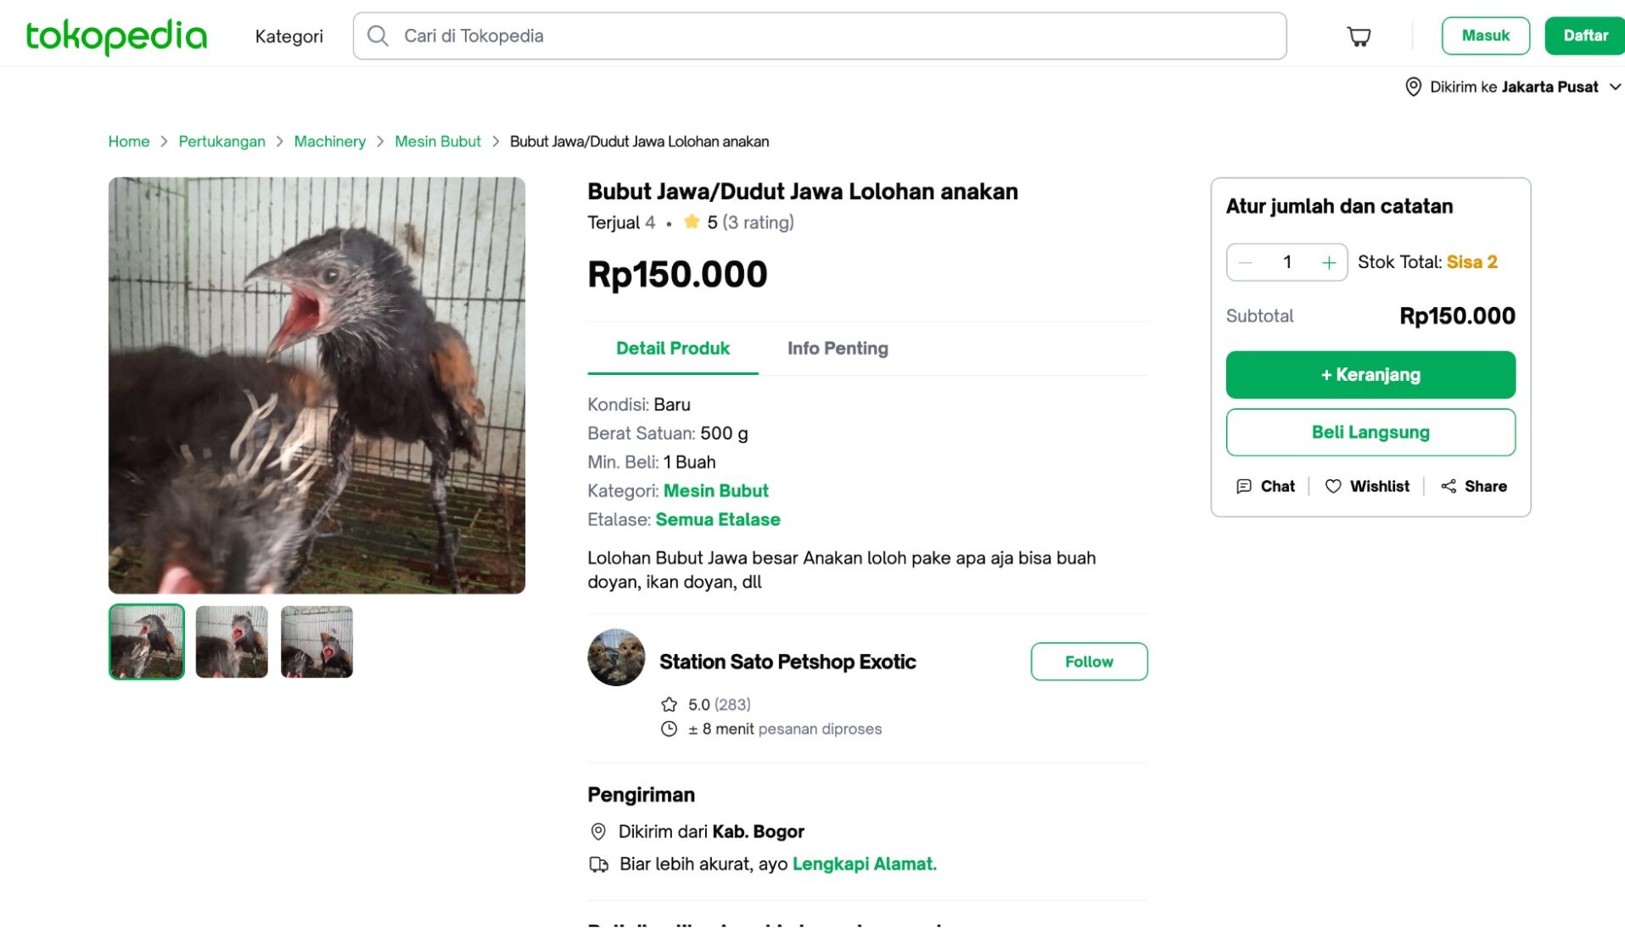
Task: Open the shopping cart
Action: pyautogui.click(x=1358, y=36)
